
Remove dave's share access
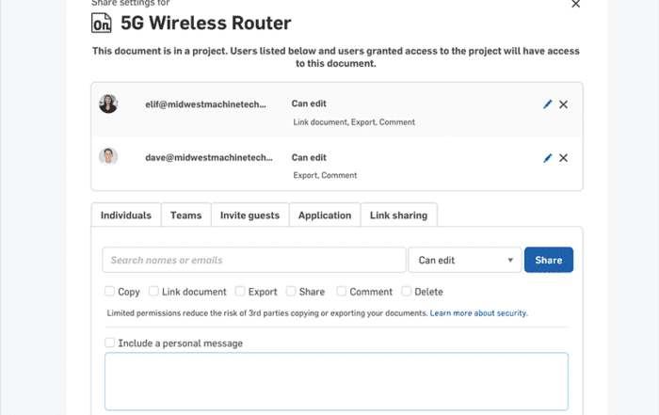(x=563, y=158)
